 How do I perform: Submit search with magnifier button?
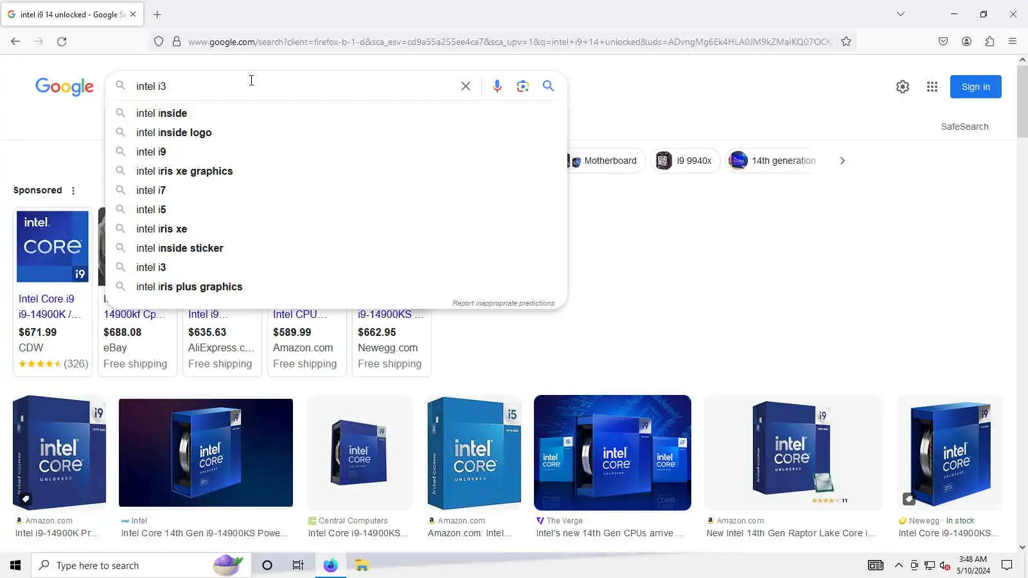click(548, 86)
